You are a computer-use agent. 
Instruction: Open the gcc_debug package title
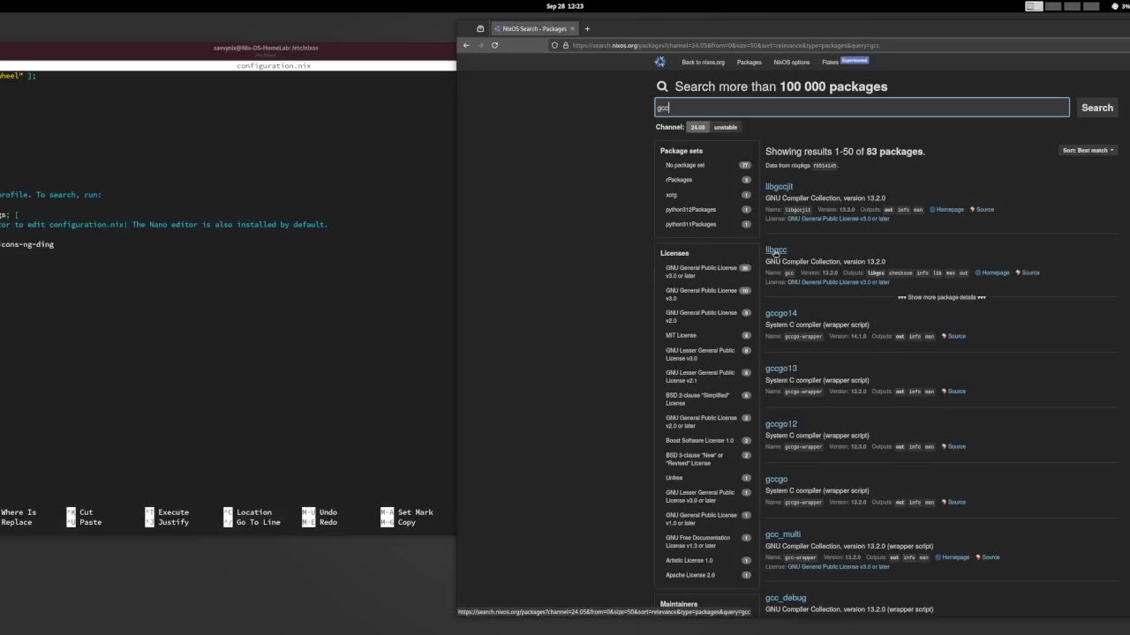[786, 598]
